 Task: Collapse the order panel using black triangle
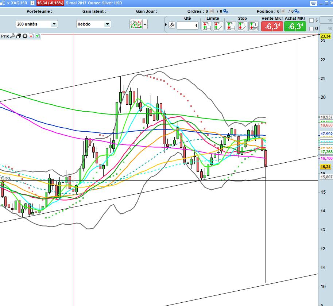pos(166,25)
